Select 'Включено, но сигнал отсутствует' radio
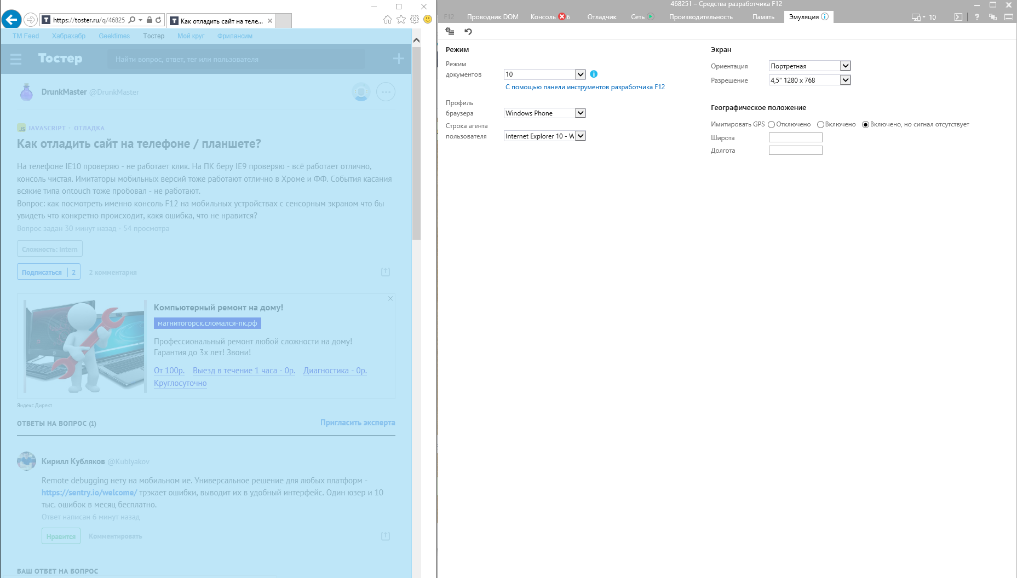 tap(865, 125)
